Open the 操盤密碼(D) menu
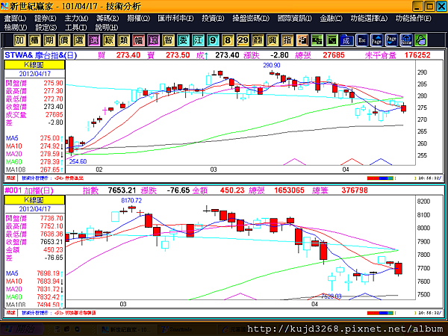Screen dimensions: 448x336 click(x=251, y=19)
